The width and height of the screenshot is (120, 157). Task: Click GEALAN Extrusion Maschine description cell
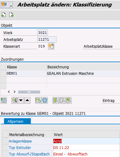pyautogui.click(x=83, y=73)
